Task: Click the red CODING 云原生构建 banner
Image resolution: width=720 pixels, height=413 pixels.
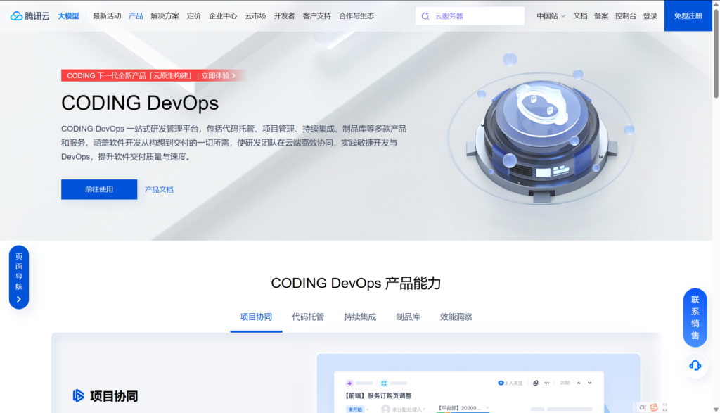Action: pos(152,75)
